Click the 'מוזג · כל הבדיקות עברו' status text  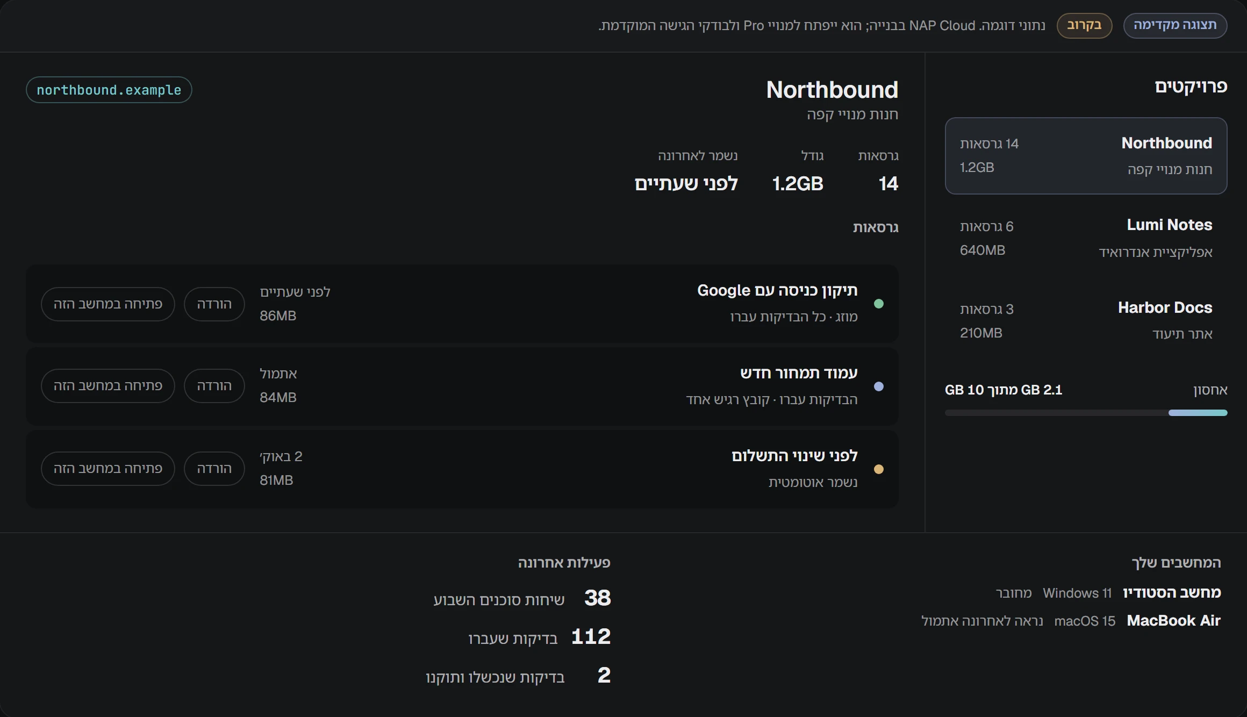click(x=794, y=317)
